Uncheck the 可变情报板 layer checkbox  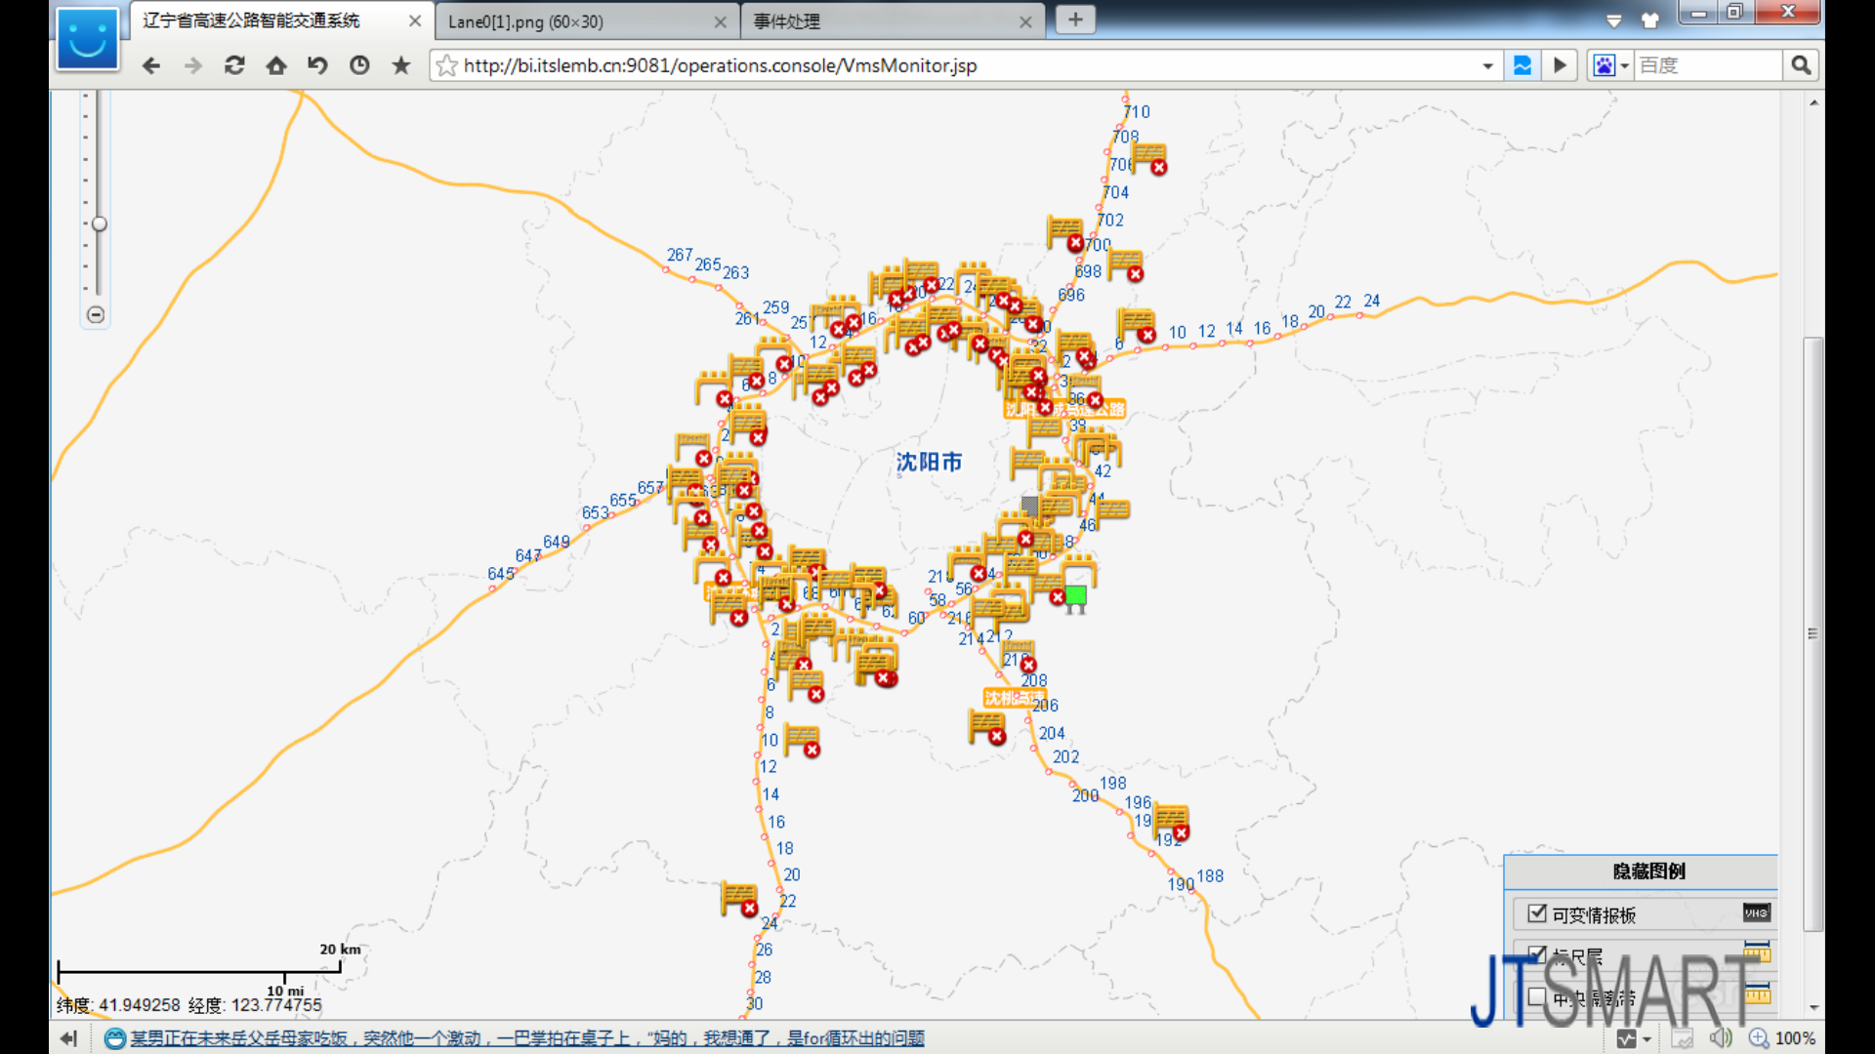[x=1537, y=913]
